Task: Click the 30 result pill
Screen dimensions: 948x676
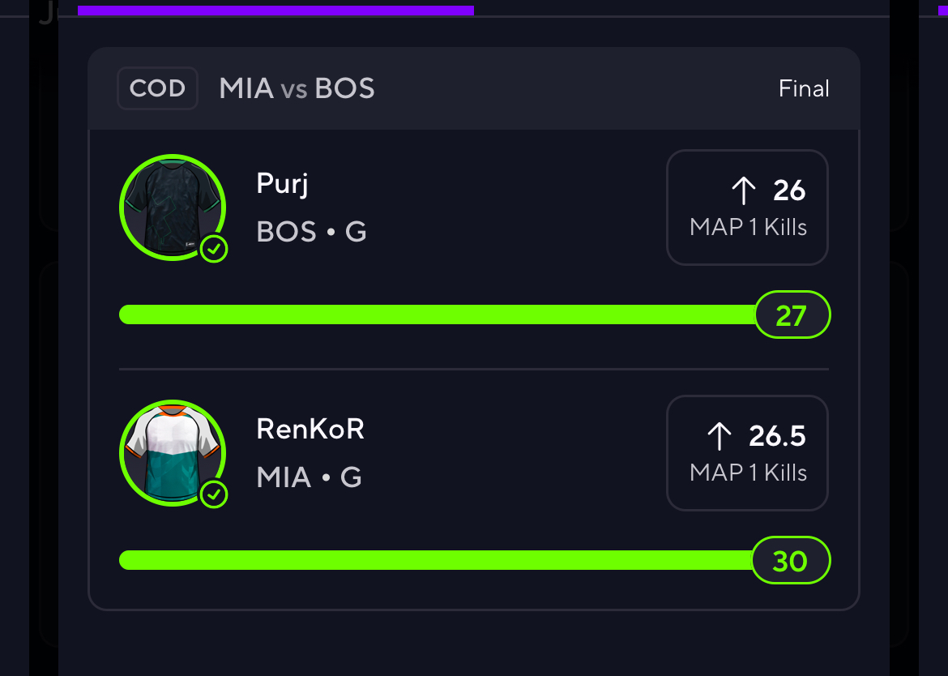Action: (792, 560)
